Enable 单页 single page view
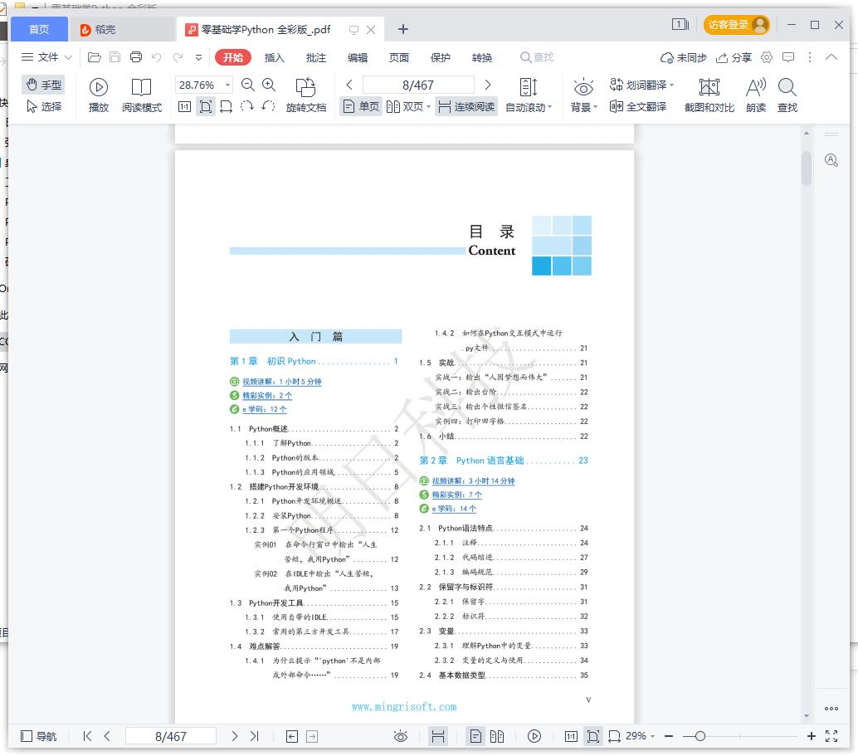This screenshot has height=756, width=858. 361,107
